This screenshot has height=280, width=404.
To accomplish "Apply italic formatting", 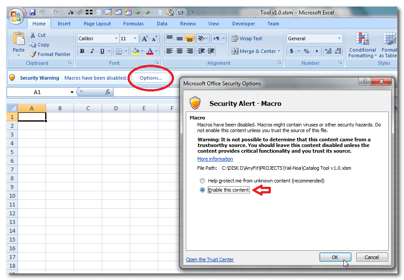I will pos(92,51).
